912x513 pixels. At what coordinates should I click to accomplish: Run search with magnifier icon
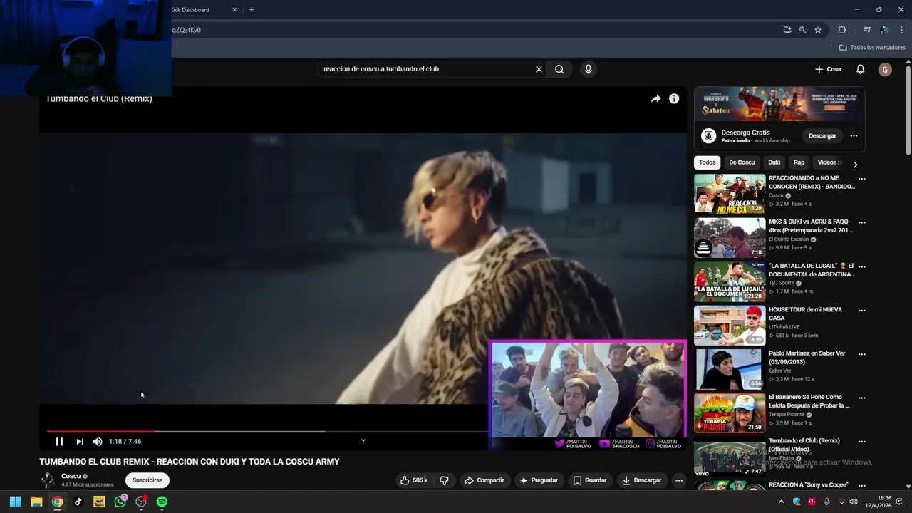[x=559, y=69]
